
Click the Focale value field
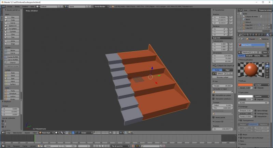[x=223, y=85]
